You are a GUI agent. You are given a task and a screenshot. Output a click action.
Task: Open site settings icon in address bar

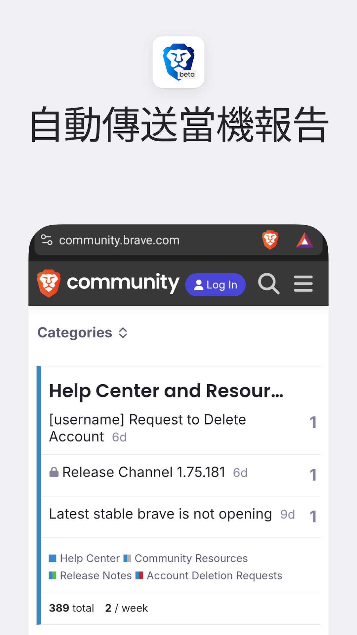click(x=47, y=240)
